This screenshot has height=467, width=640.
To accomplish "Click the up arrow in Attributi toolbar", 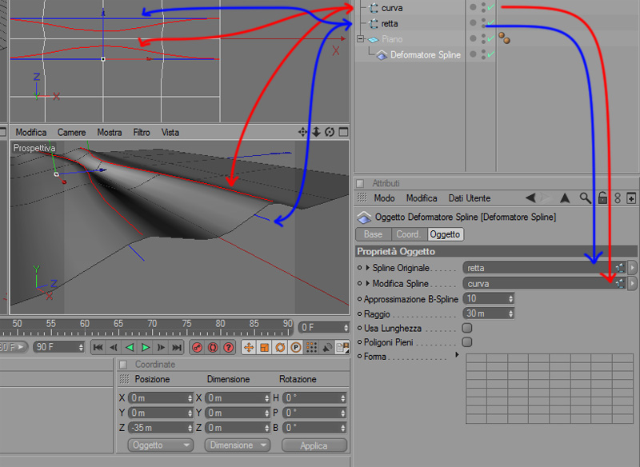I will (565, 198).
